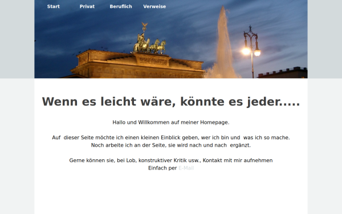
Task: Click the sentence starting 'Gerne können sie, bei Lob'
Action: pyautogui.click(x=171, y=160)
